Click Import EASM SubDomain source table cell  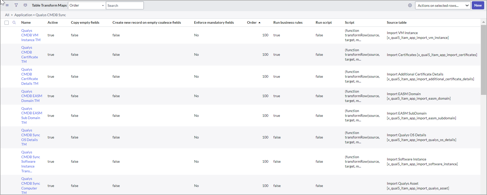[421, 116]
